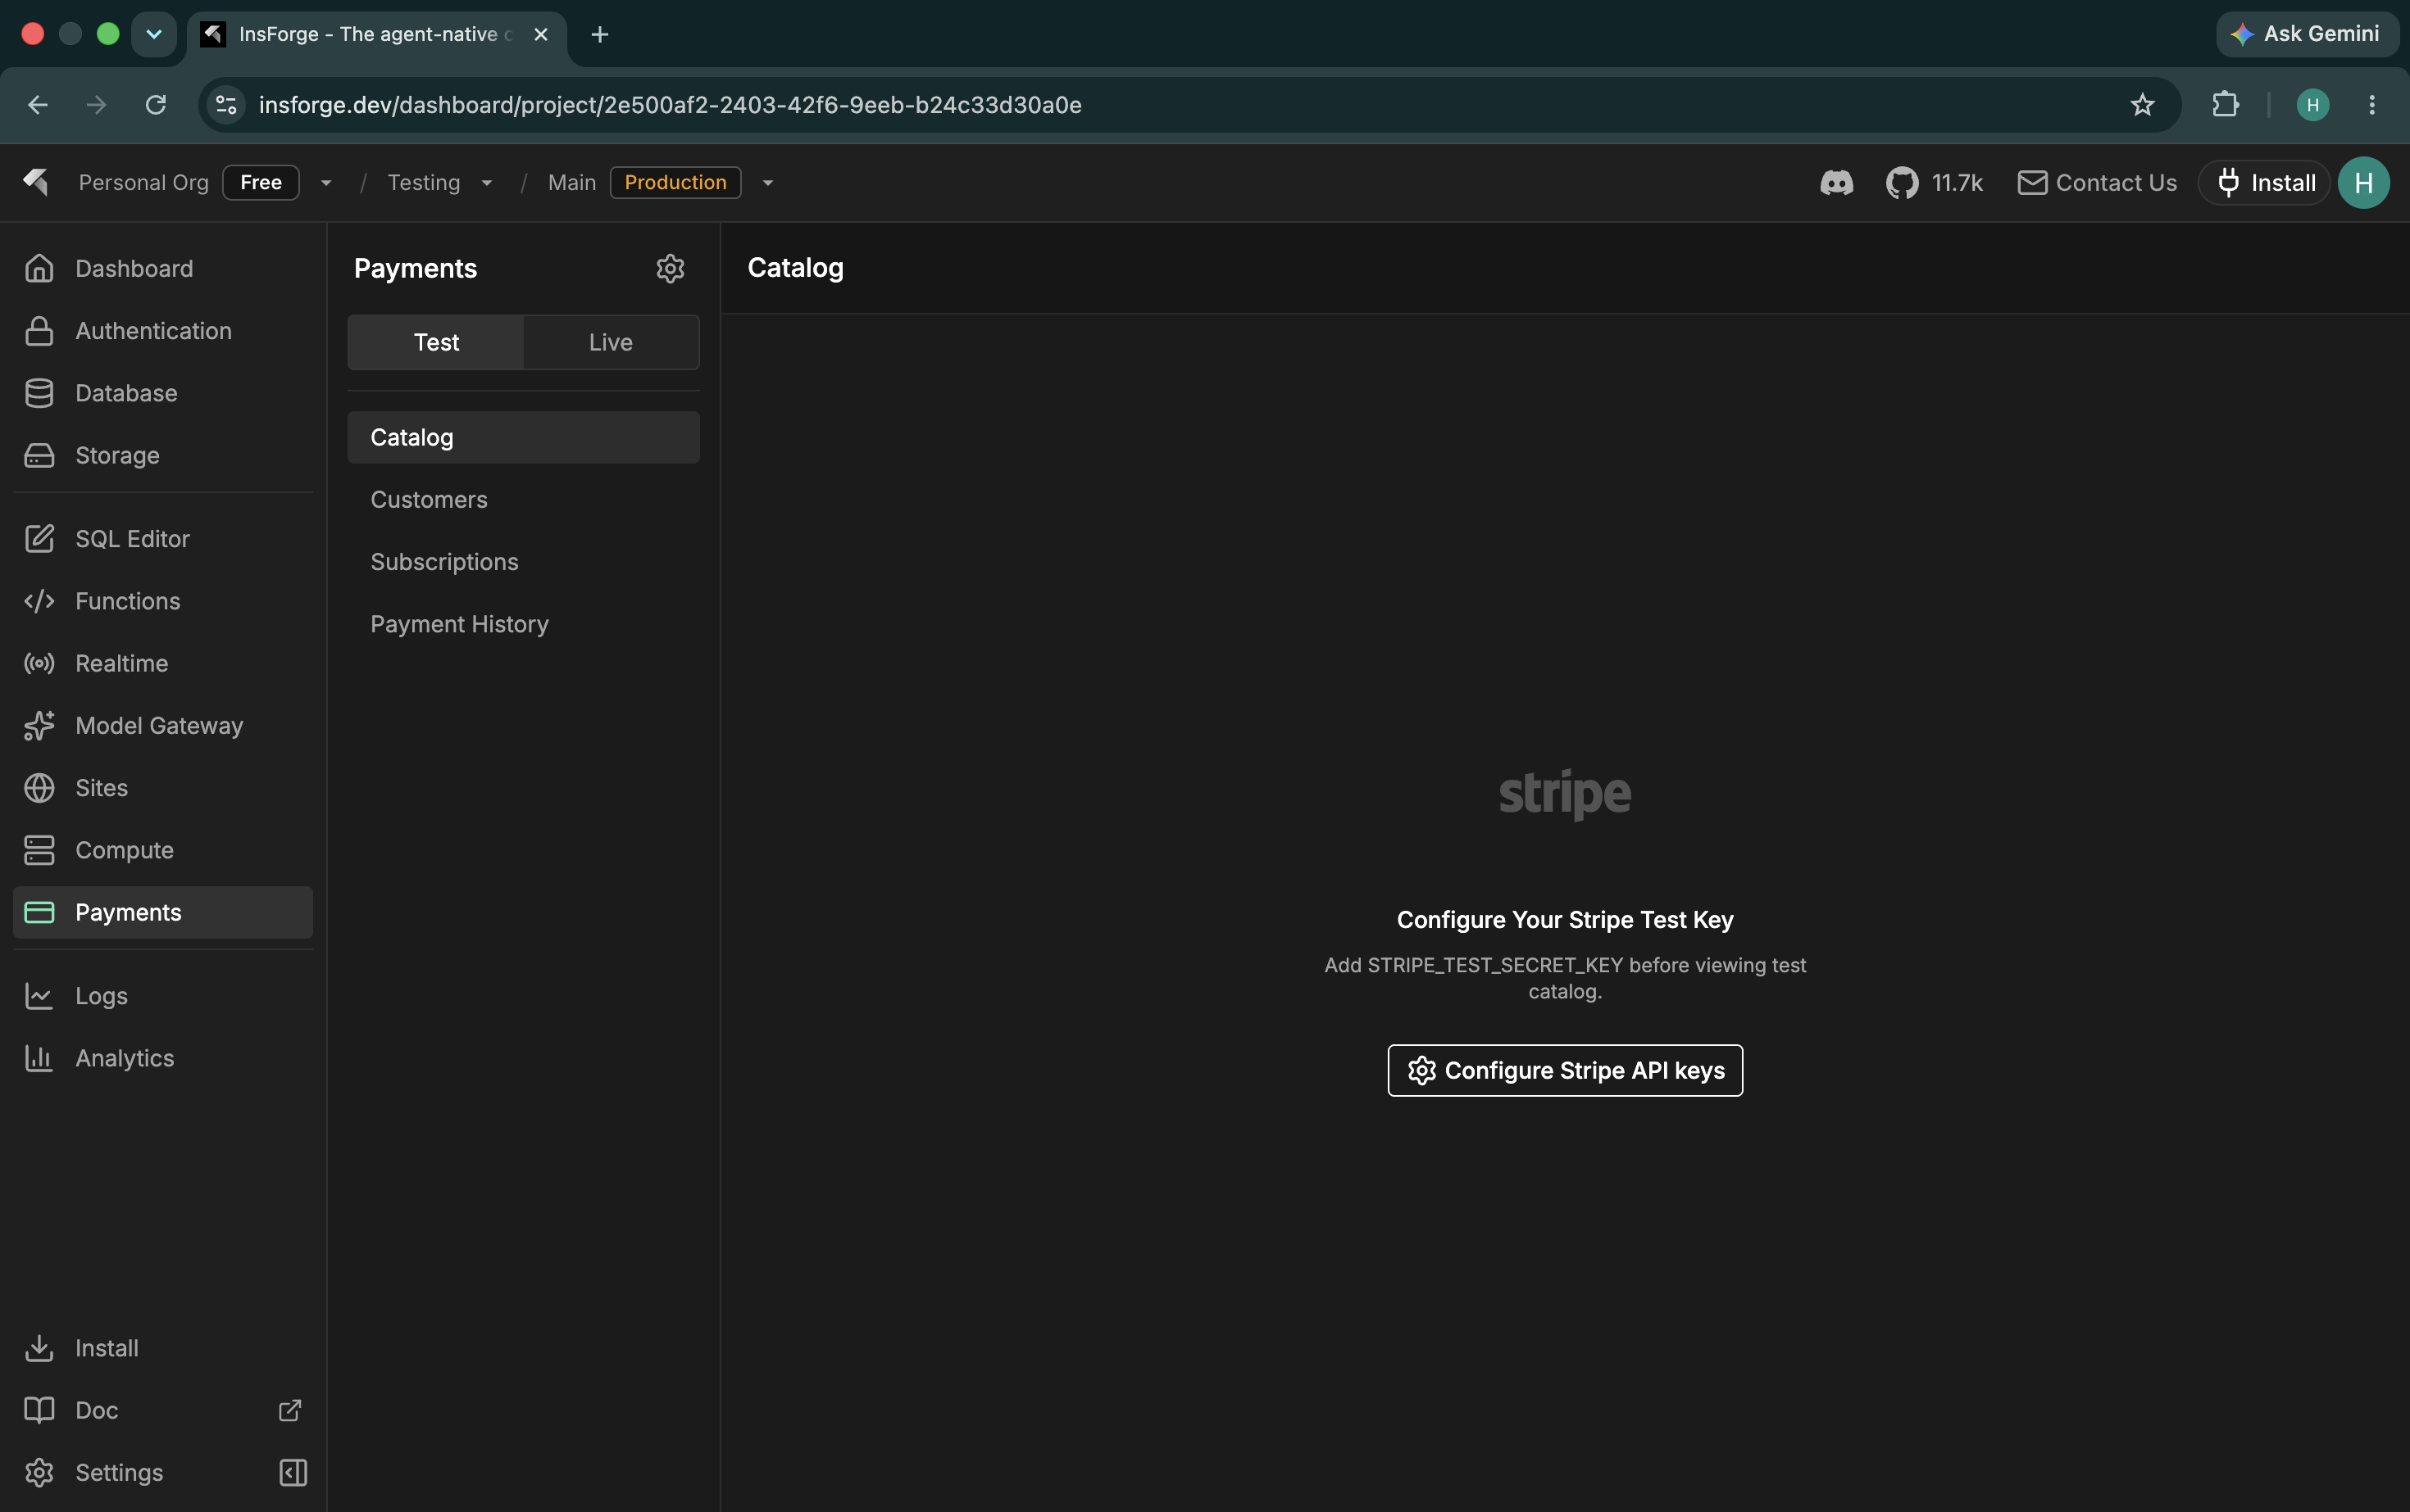Click Configure Stripe API keys button
Viewport: 2410px width, 1512px height.
coord(1564,1070)
